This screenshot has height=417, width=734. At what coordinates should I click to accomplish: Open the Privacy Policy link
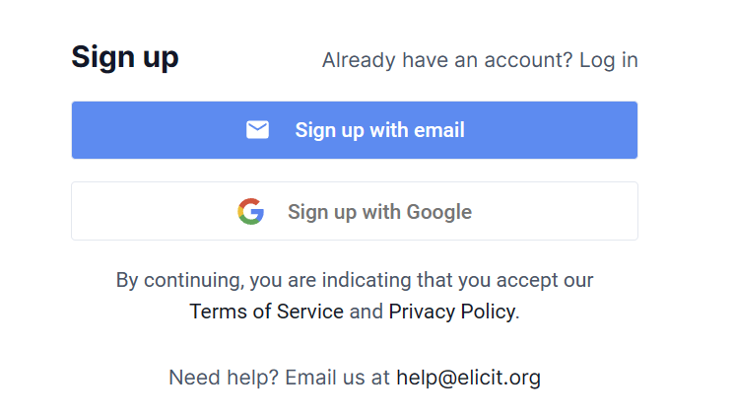(451, 312)
